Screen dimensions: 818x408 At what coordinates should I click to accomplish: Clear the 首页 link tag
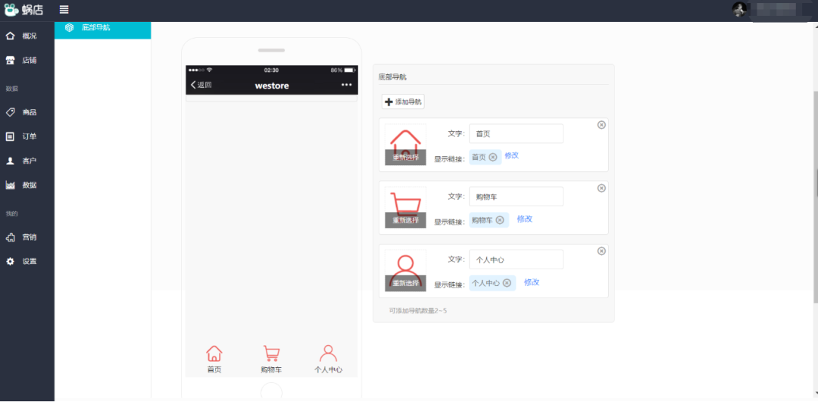click(x=493, y=157)
